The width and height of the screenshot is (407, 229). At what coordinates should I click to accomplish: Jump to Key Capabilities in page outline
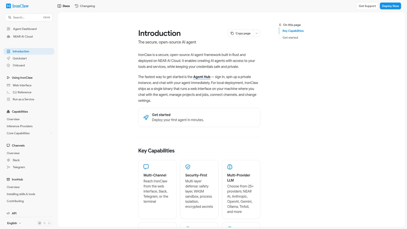pyautogui.click(x=293, y=31)
